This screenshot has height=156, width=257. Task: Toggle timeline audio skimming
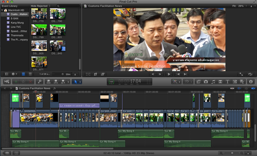click(x=239, y=88)
